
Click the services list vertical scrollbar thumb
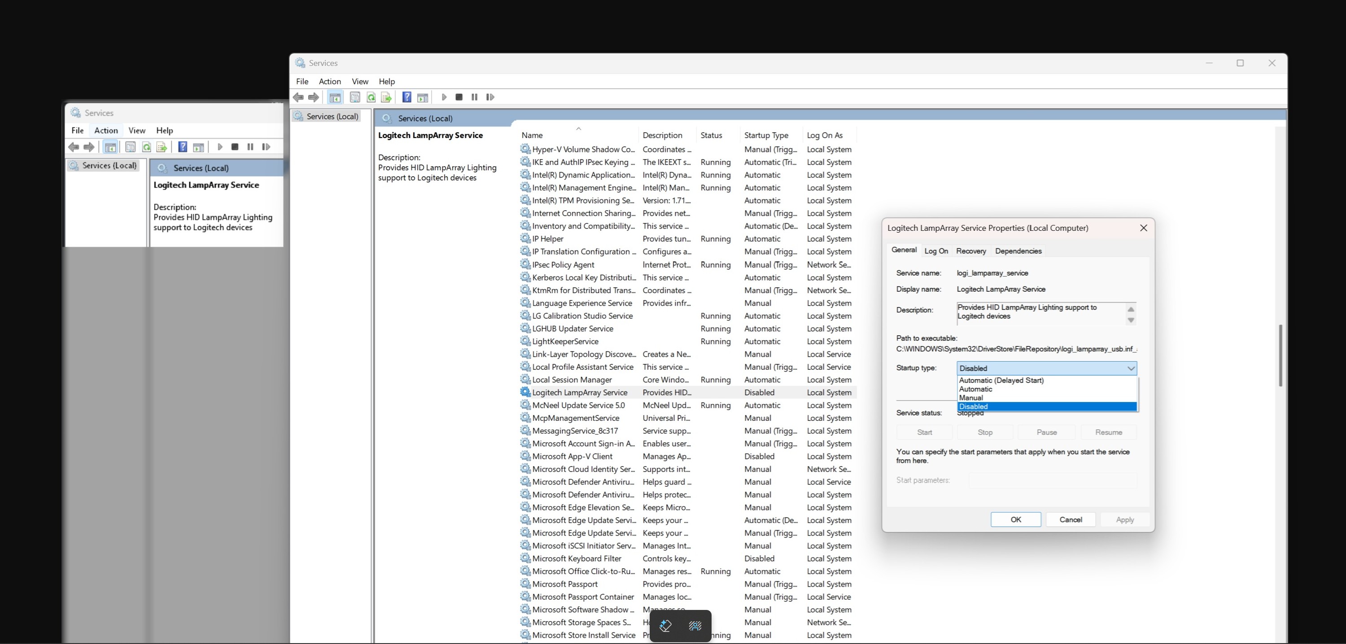click(x=1280, y=355)
